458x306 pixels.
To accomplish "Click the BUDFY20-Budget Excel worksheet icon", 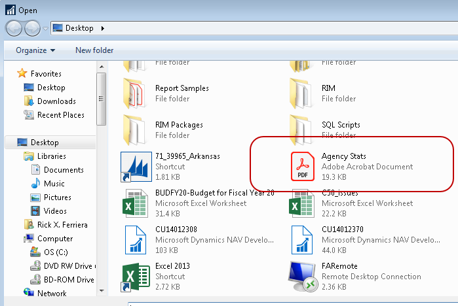I will click(x=135, y=203).
